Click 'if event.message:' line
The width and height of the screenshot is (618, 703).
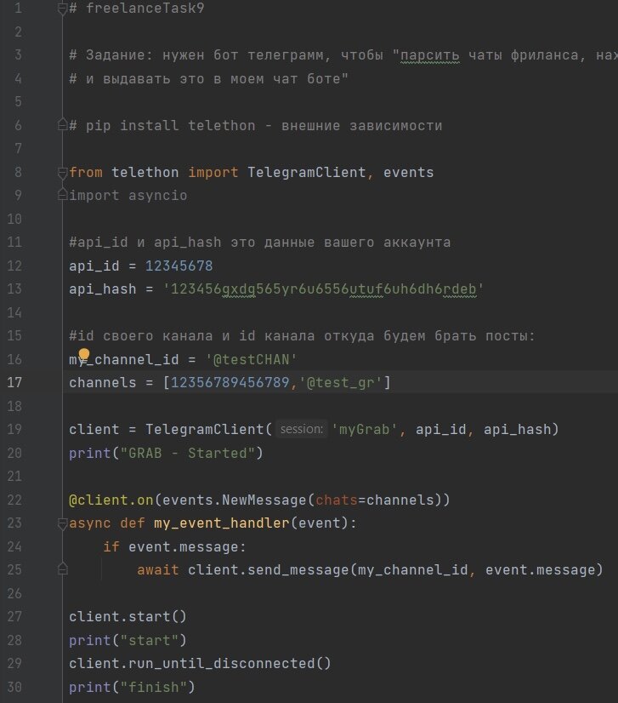(174, 547)
